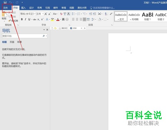The width and height of the screenshot is (167, 130).
Task: Open the 页面 tab in navigation pane
Action: point(12,42)
